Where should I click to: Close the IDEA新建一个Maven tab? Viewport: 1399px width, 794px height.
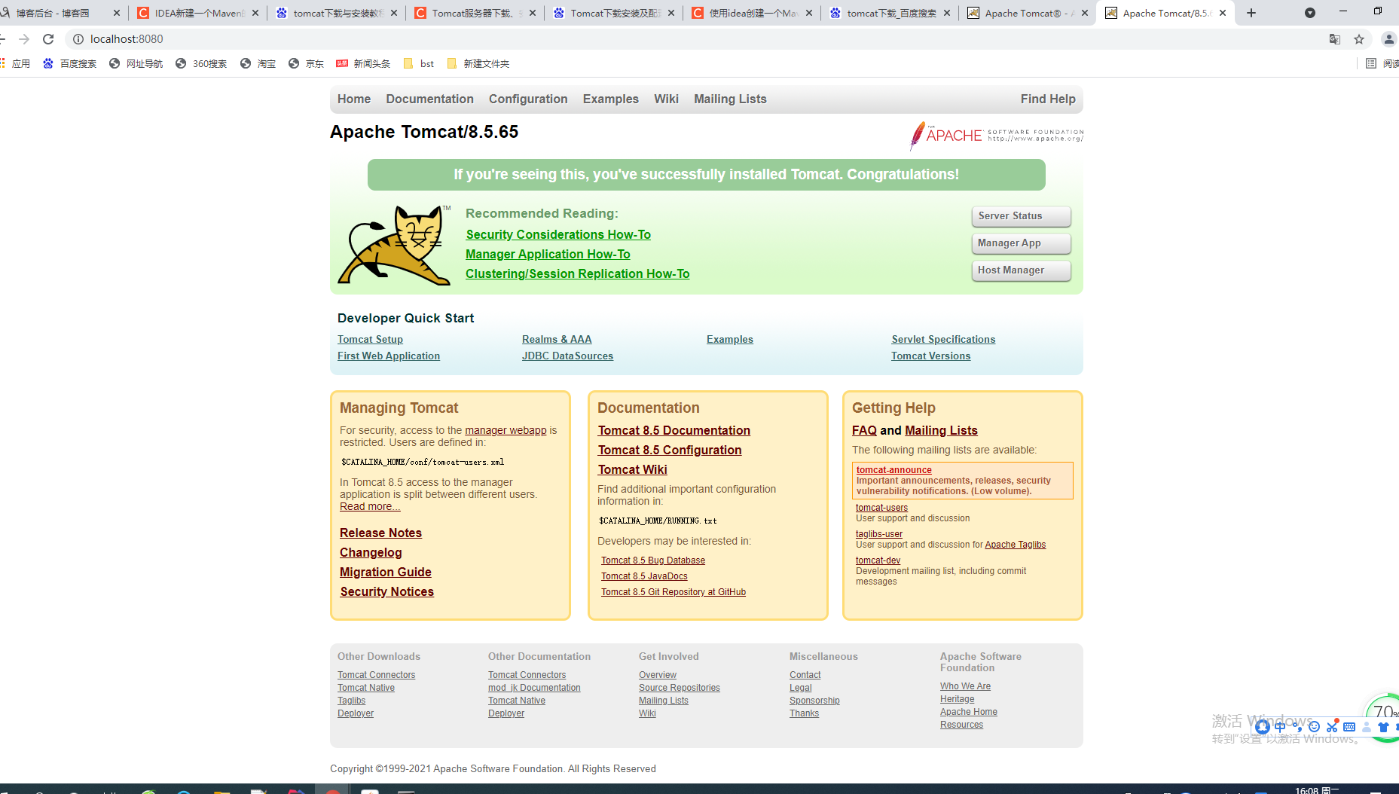coord(255,13)
